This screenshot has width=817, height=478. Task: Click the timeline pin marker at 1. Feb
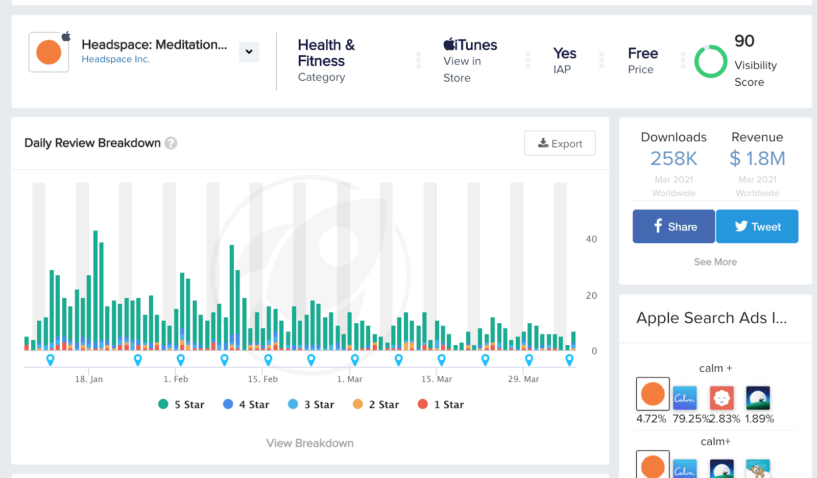(181, 360)
